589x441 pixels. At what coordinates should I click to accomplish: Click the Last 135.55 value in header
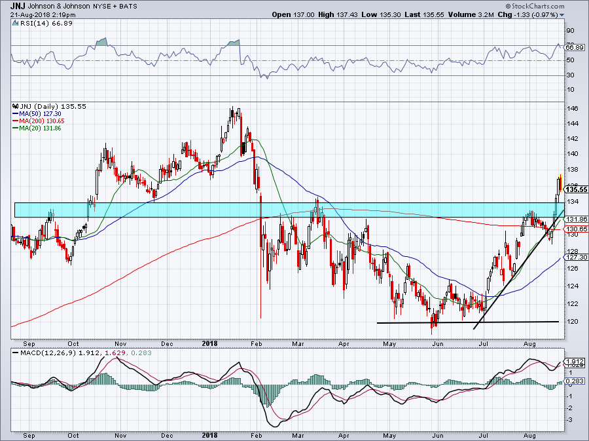click(x=425, y=14)
